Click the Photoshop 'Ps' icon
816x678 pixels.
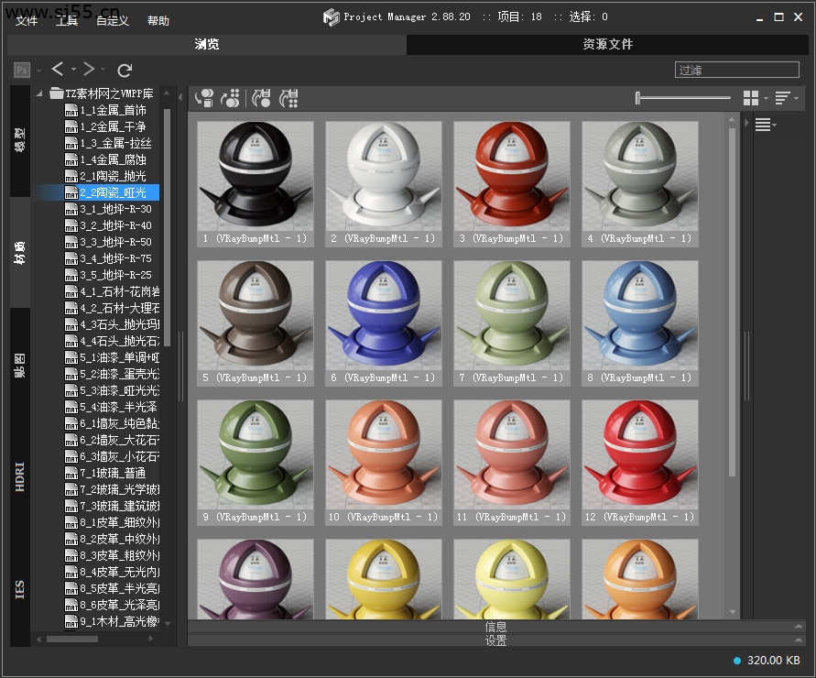tap(22, 70)
